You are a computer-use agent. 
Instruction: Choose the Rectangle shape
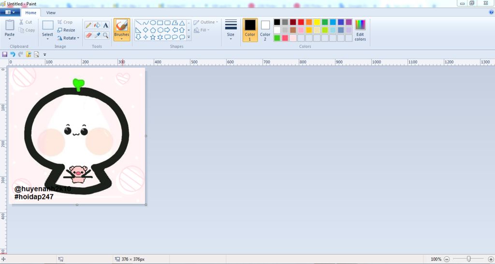tap(160, 23)
